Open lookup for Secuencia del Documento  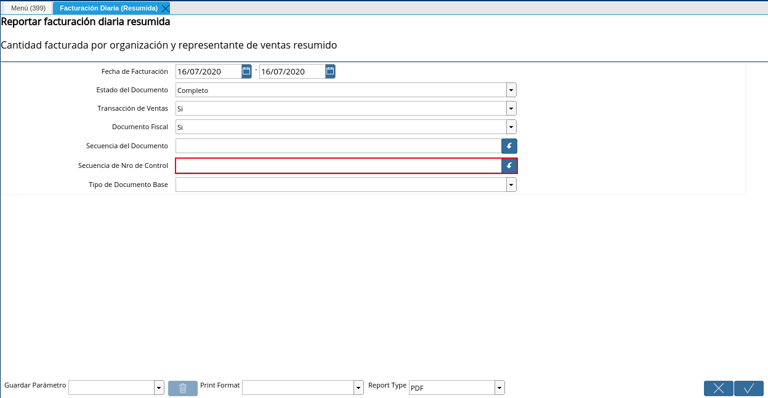pos(509,146)
